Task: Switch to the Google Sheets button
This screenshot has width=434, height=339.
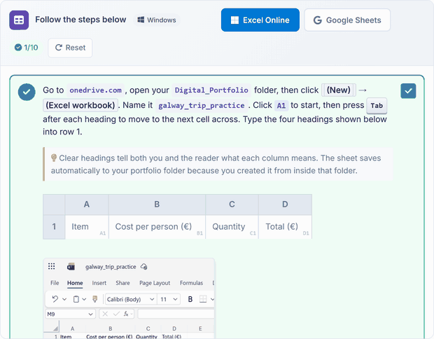Action: (347, 20)
